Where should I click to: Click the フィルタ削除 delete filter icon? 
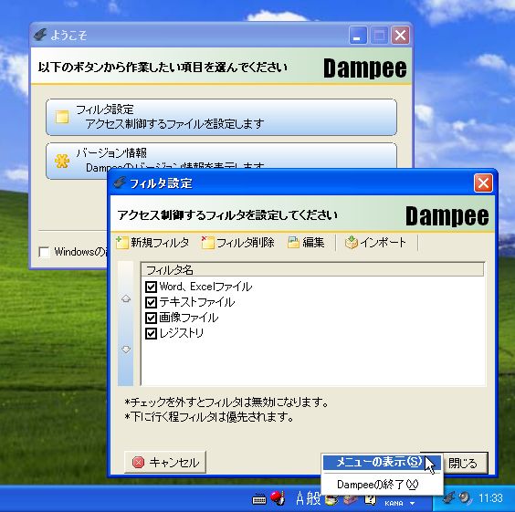tap(207, 243)
